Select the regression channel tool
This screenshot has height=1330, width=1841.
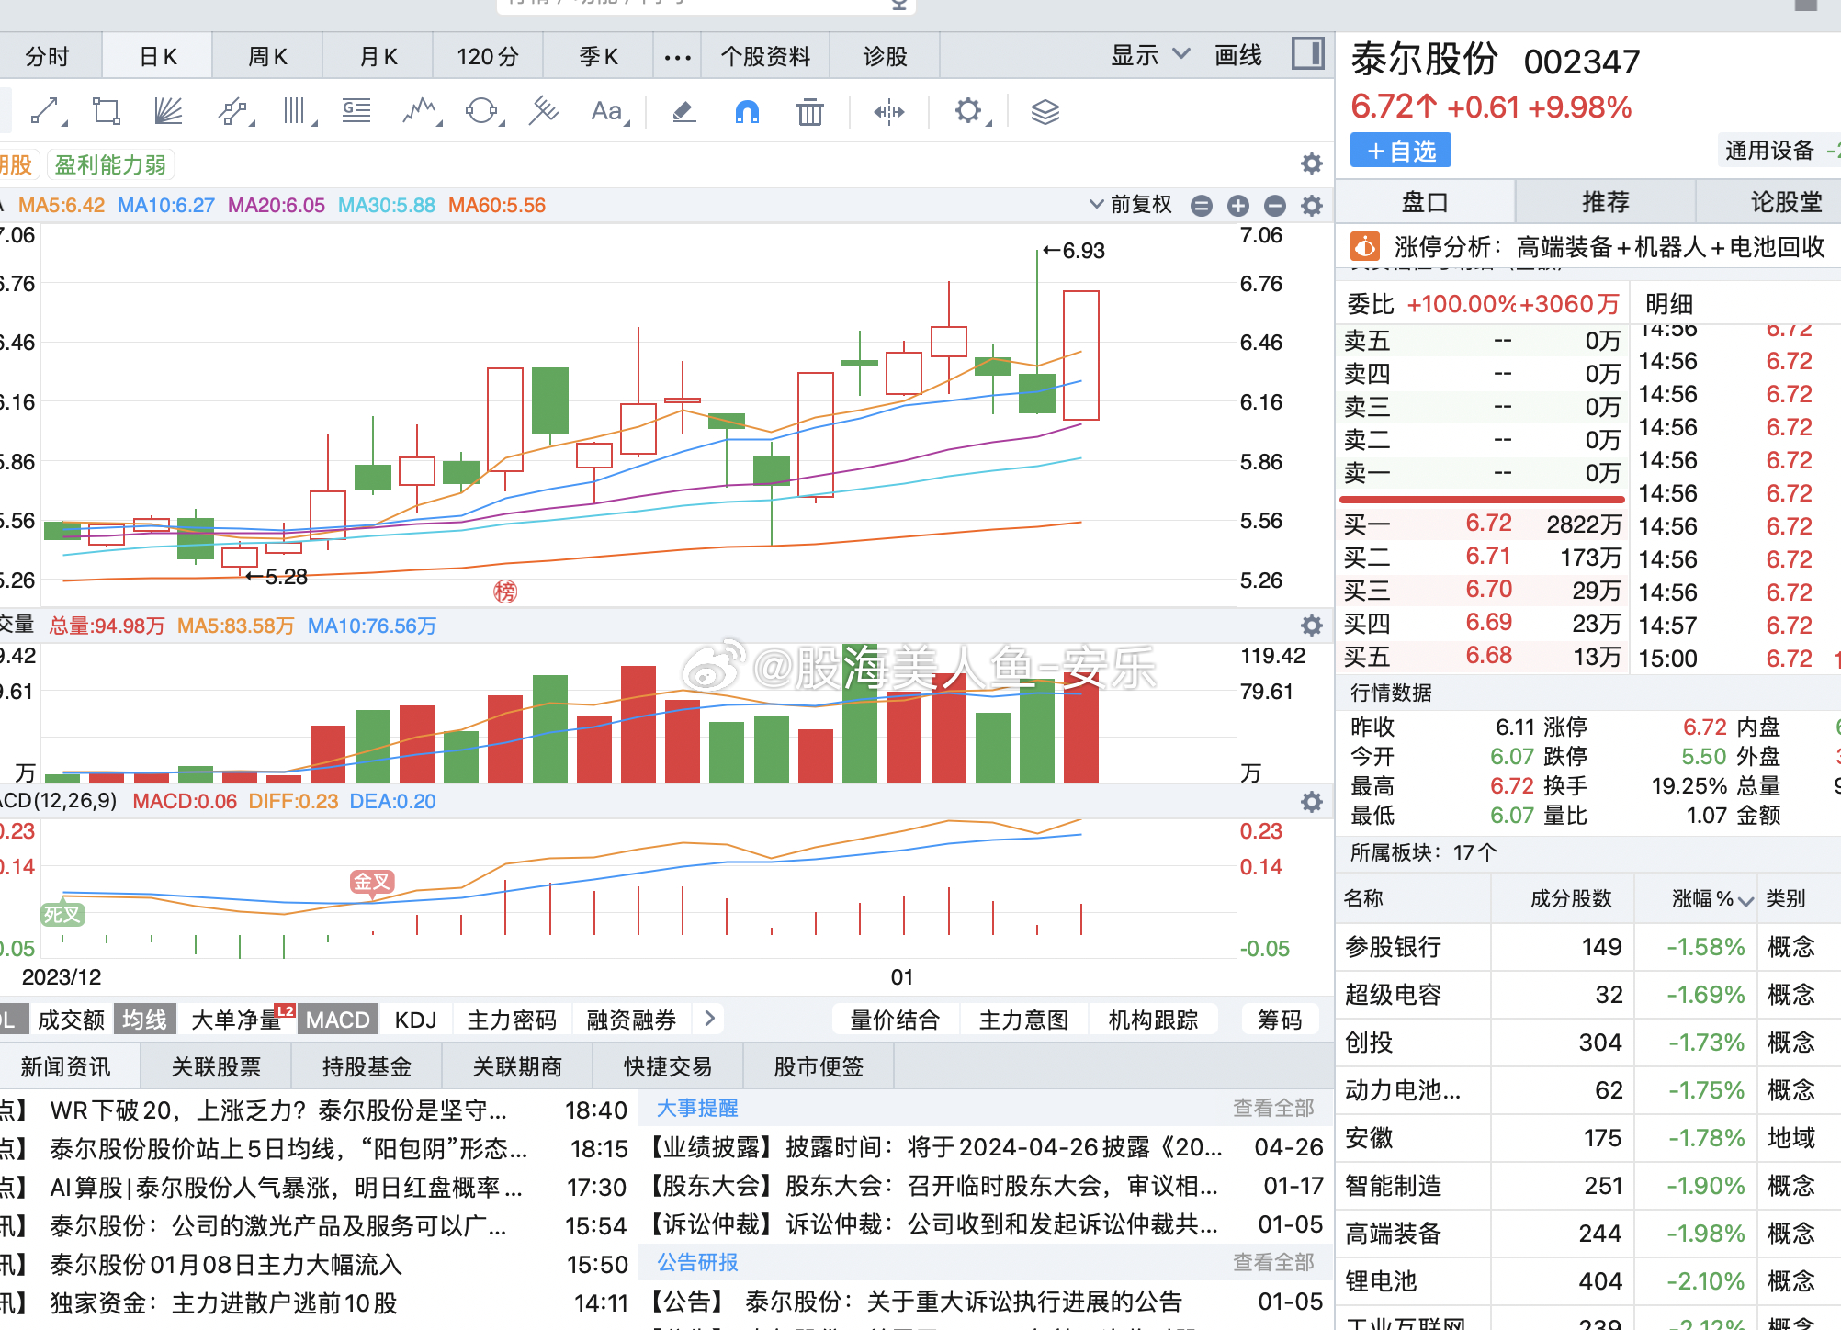pyautogui.click(x=544, y=111)
